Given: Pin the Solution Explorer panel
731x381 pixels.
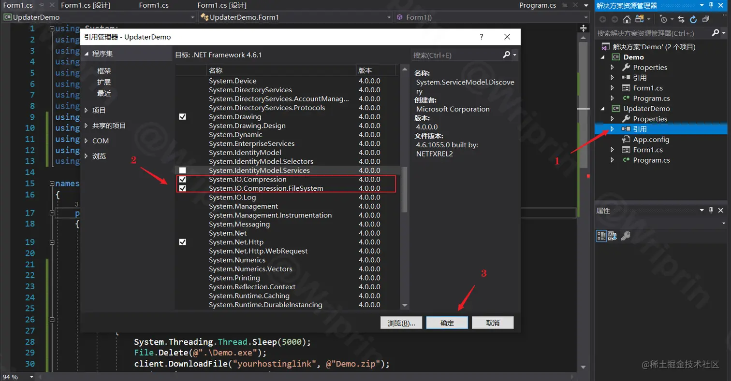Looking at the screenshot, I should pyautogui.click(x=711, y=5).
